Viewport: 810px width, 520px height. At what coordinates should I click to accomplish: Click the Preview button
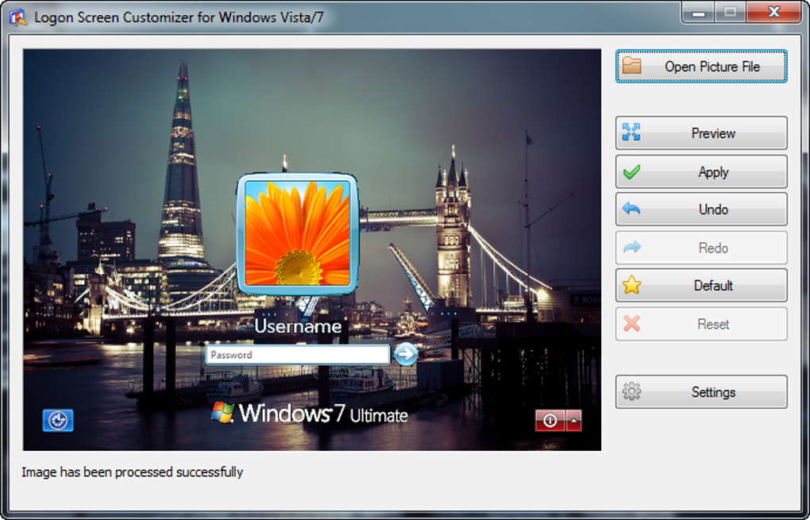click(701, 133)
